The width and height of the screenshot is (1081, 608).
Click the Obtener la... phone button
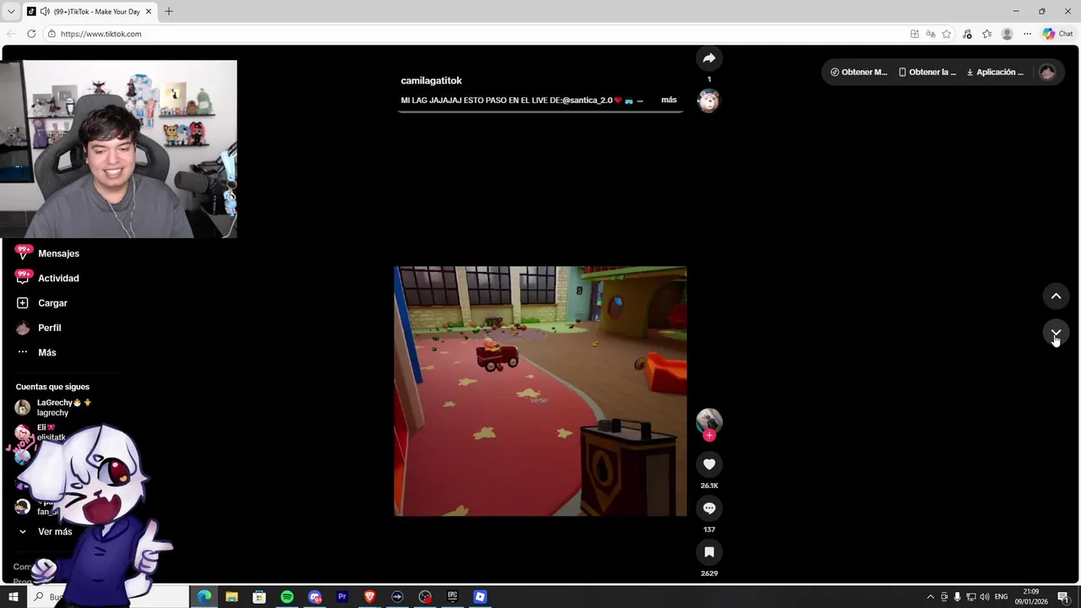pyautogui.click(x=927, y=72)
